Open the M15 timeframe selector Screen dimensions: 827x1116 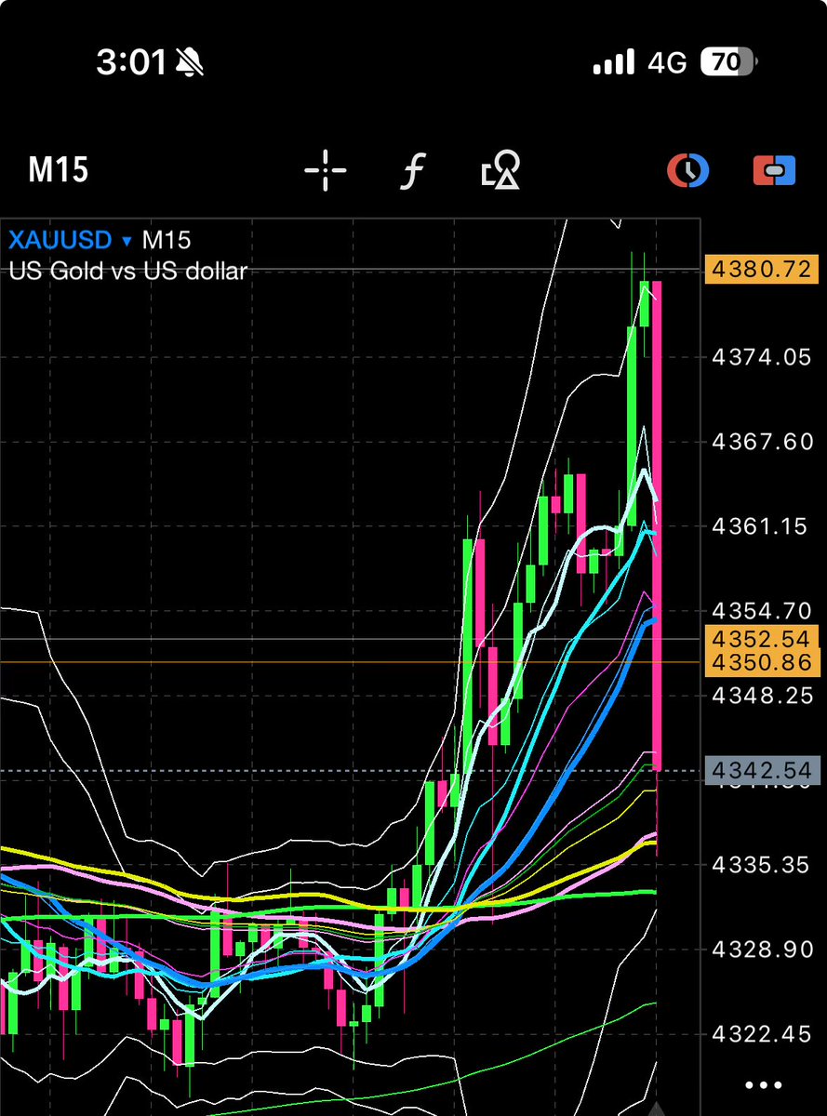tap(58, 170)
